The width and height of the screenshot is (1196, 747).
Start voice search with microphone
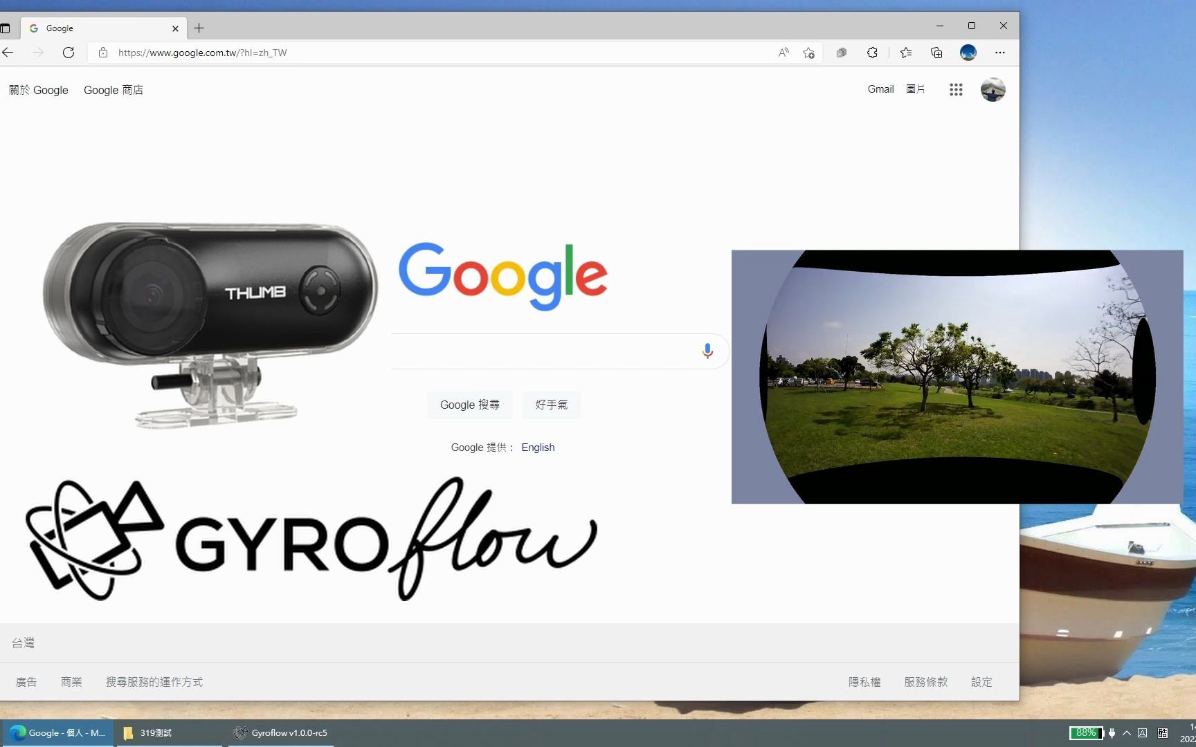tap(707, 351)
